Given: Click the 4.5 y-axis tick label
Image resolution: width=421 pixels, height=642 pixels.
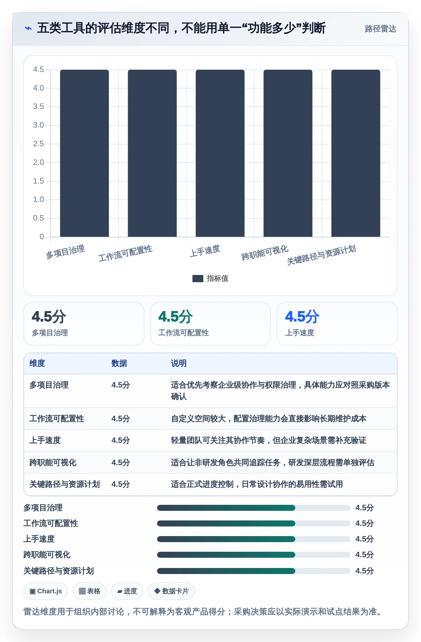Looking at the screenshot, I should pos(38,69).
